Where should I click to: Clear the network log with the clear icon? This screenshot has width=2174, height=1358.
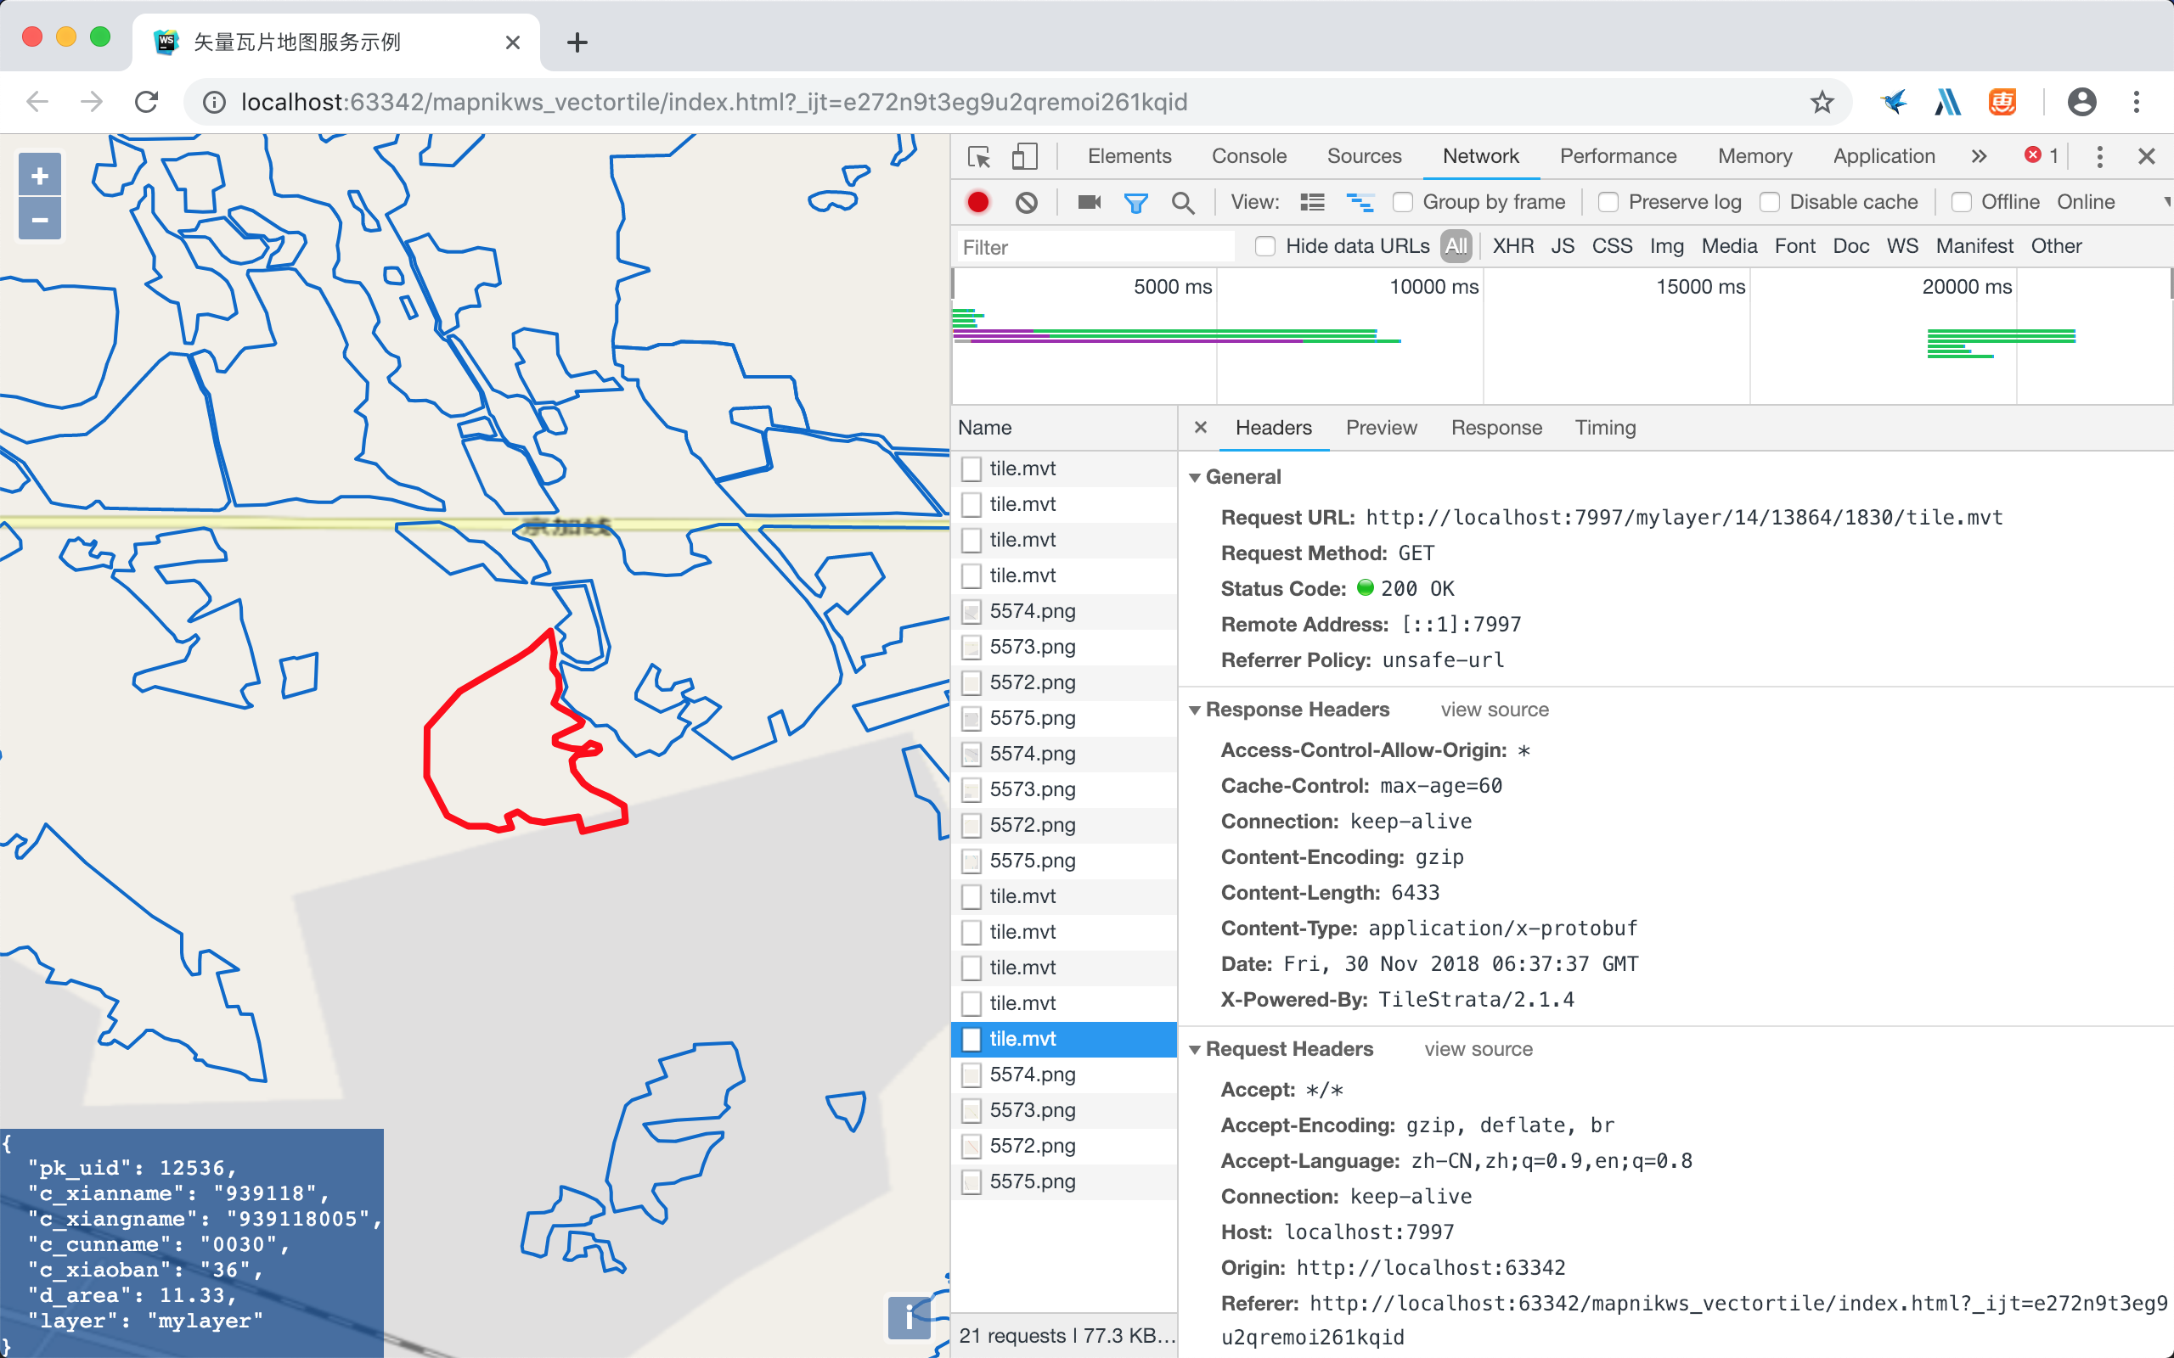(x=1026, y=202)
